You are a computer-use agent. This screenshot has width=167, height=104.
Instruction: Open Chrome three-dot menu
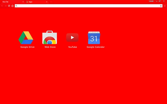(x=165, y=6)
